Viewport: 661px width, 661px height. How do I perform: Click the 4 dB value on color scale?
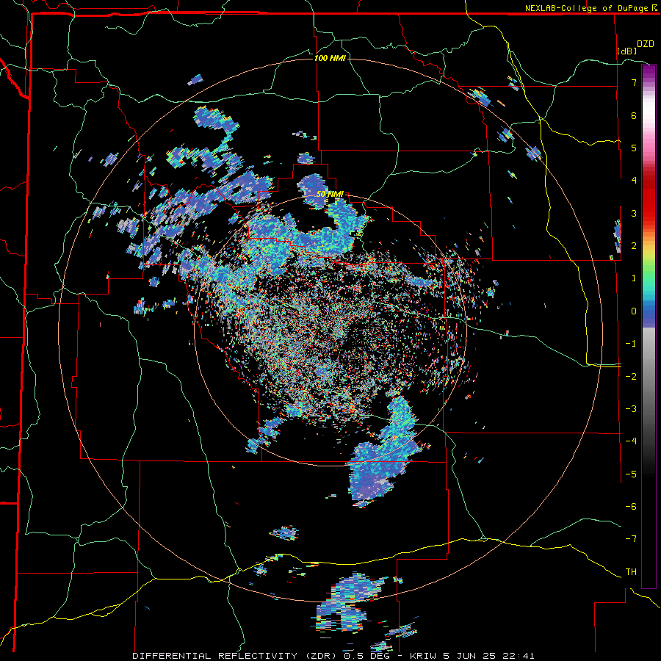[x=634, y=181]
